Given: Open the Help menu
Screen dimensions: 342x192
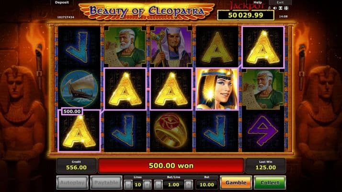Looking at the screenshot, I should 257,2.
